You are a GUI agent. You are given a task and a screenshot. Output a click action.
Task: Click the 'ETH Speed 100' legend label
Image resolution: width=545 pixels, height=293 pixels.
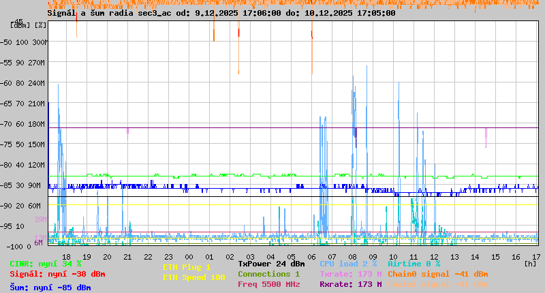click(193, 278)
